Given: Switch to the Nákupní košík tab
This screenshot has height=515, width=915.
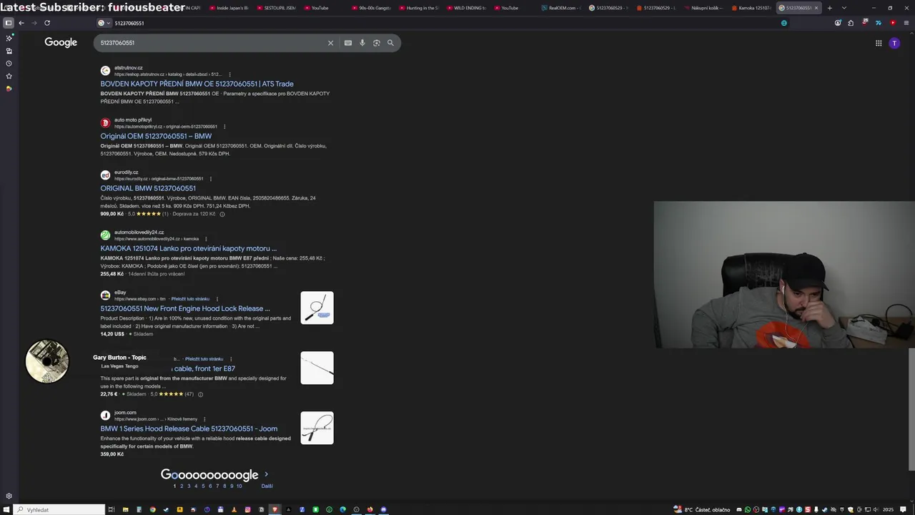Looking at the screenshot, I should [703, 8].
